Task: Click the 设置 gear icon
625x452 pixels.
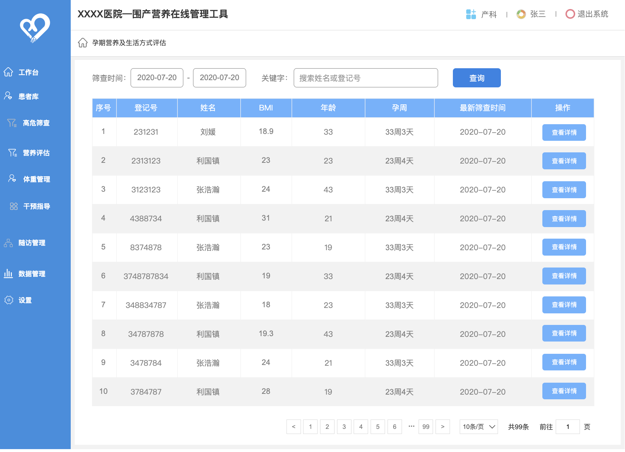Action: 9,300
